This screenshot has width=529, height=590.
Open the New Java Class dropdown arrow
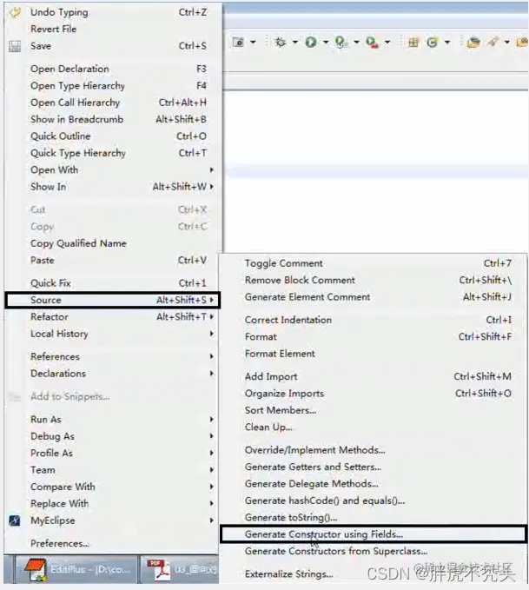447,42
